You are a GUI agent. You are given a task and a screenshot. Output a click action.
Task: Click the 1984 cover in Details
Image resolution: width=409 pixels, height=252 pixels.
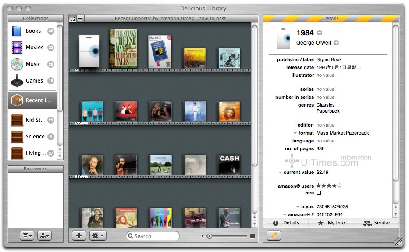tap(284, 38)
